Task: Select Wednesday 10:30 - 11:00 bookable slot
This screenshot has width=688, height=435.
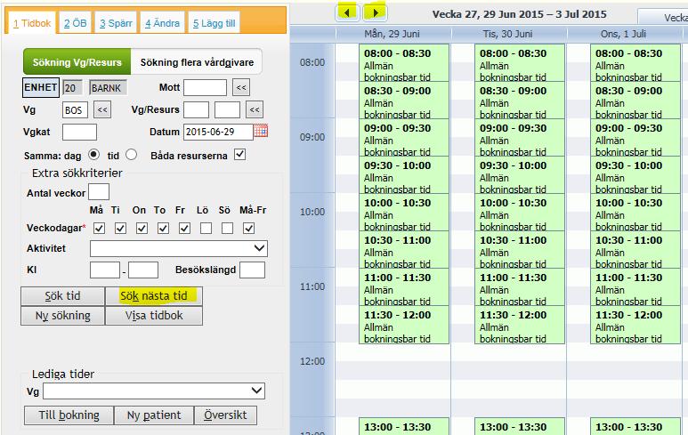Action: [x=635, y=249]
